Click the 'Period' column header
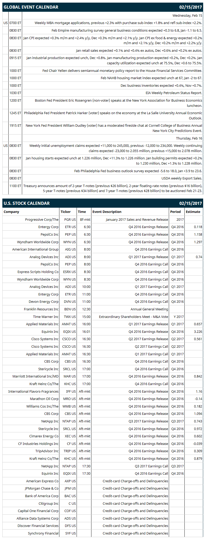 (175, 212)
